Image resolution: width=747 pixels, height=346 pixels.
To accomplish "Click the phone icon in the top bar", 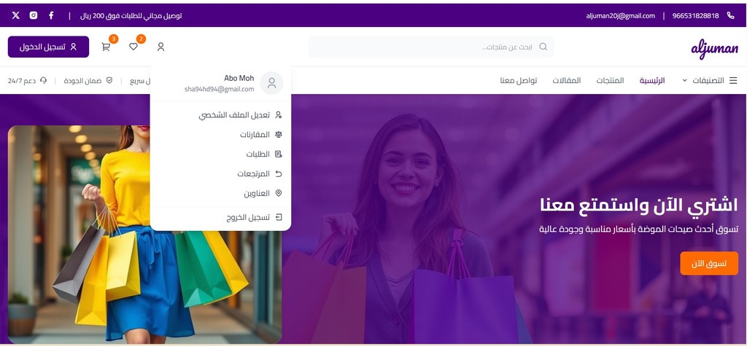I will (x=730, y=15).
